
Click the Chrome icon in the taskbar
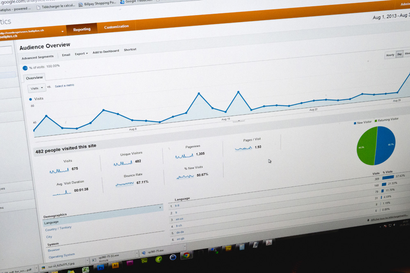click(x=186, y=255)
